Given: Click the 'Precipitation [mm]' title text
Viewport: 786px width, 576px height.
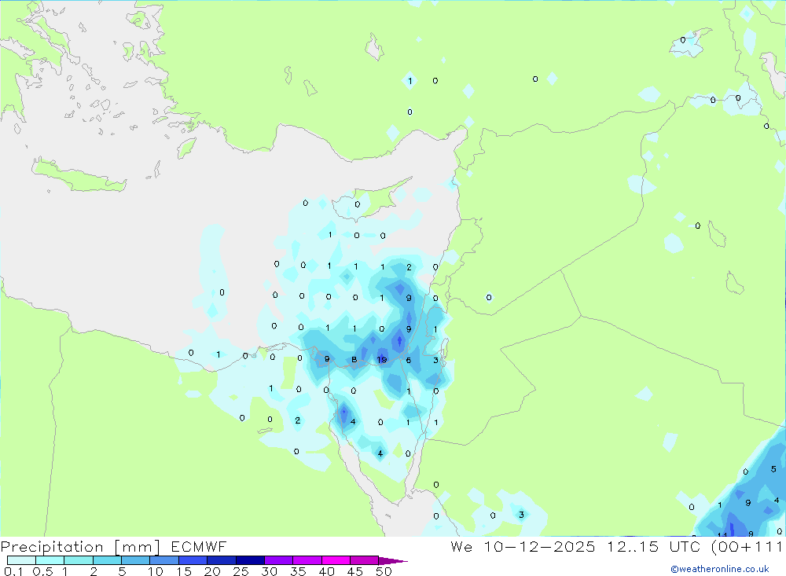Looking at the screenshot, I should (x=80, y=547).
